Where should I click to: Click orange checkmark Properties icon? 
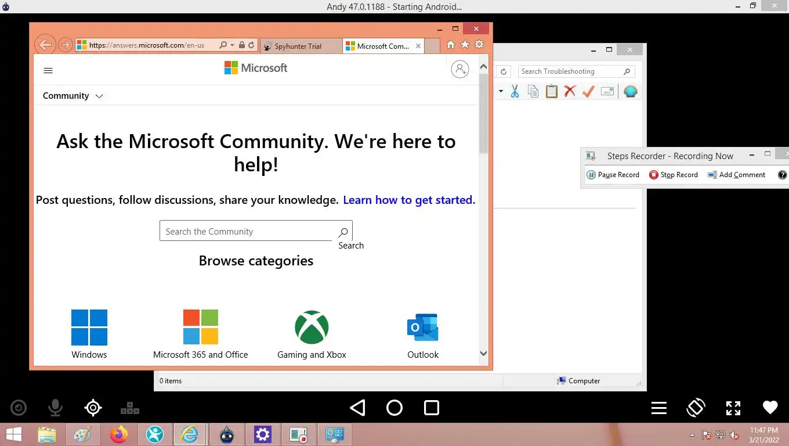pyautogui.click(x=588, y=91)
